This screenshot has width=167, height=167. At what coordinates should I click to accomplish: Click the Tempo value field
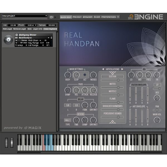pos(51,25)
